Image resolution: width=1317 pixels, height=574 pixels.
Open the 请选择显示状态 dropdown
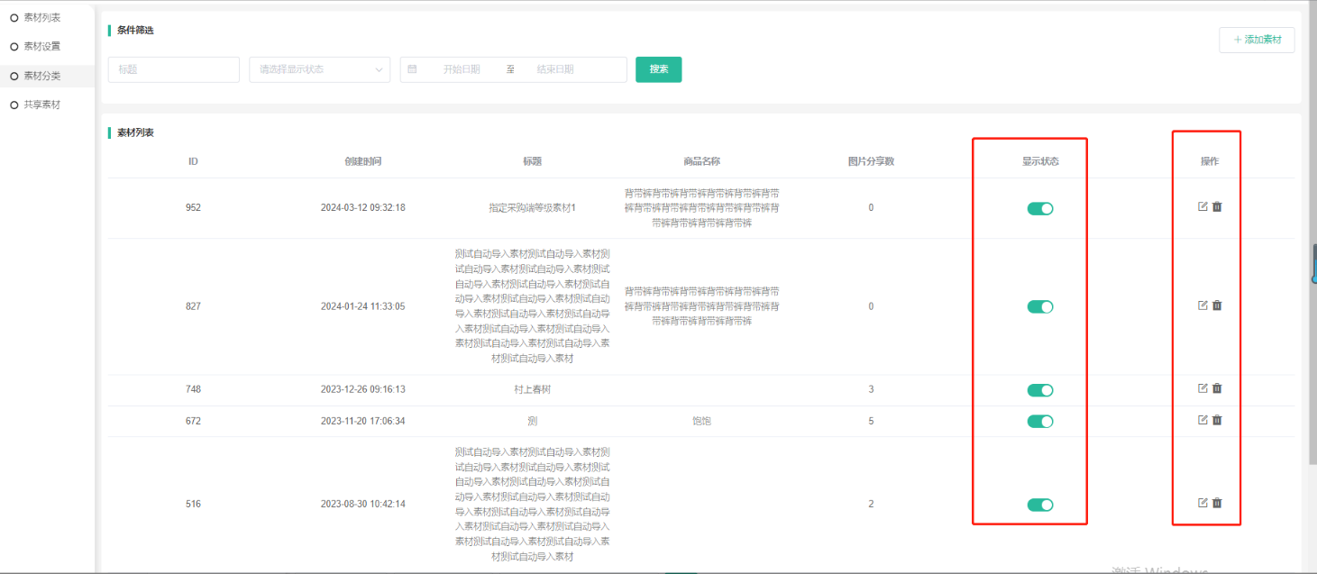click(x=319, y=69)
